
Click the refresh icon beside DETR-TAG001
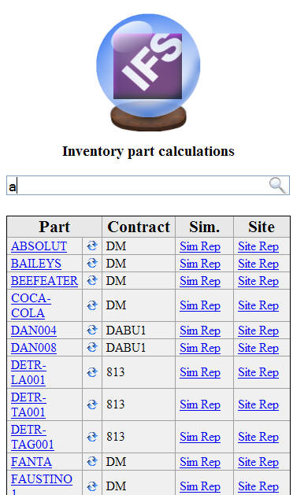click(92, 437)
